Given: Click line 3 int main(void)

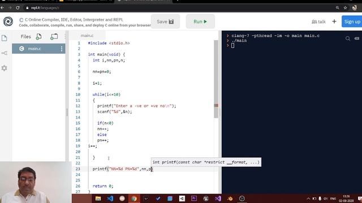Looking at the screenshot, I should click(106, 54).
